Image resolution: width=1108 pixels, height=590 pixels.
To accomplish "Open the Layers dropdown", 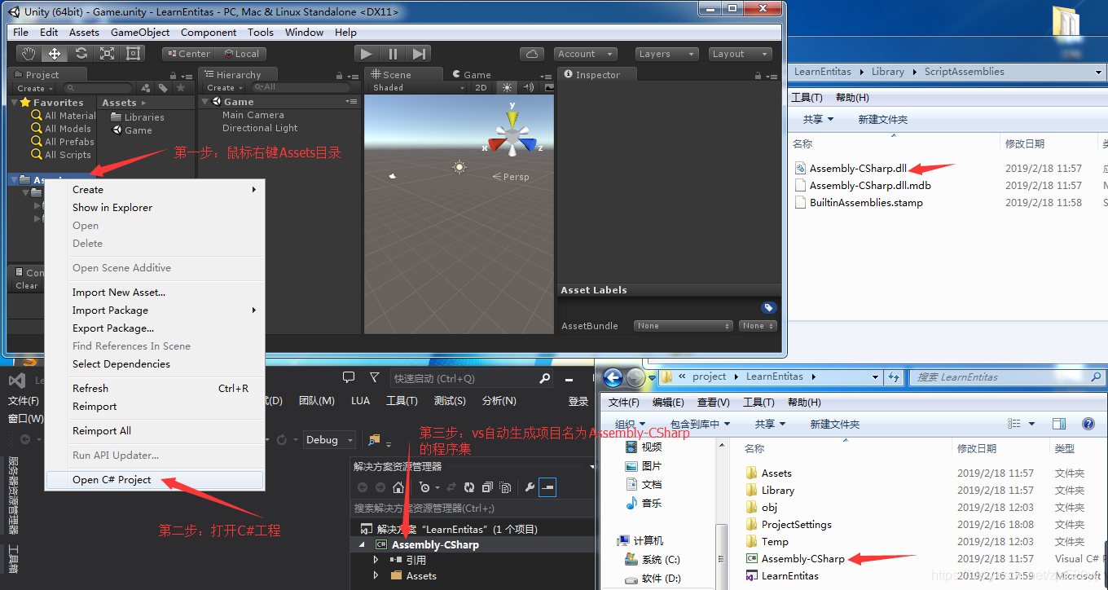I will (667, 54).
